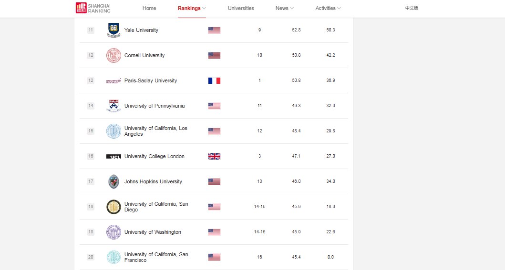
Task: Click the UC San Diego gold seal
Action: tap(113, 207)
